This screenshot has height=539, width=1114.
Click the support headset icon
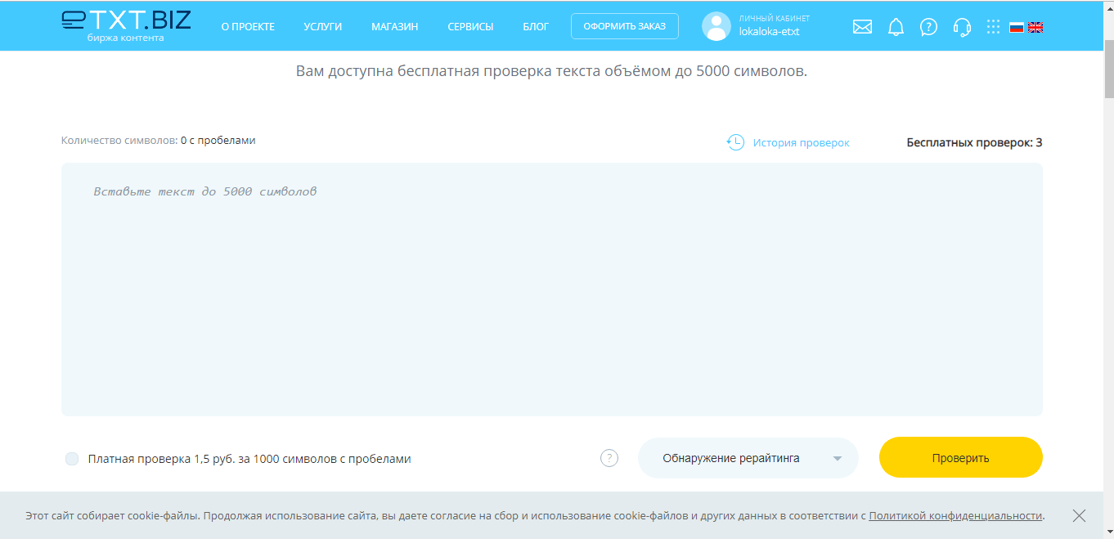962,27
